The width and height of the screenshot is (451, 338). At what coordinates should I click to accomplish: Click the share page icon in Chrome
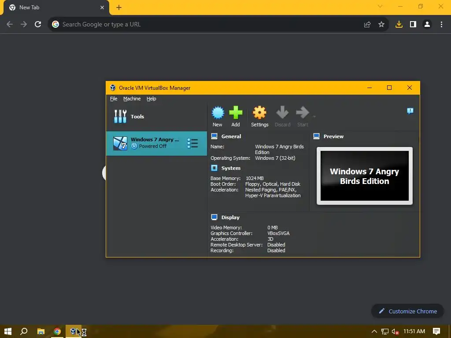[367, 25]
